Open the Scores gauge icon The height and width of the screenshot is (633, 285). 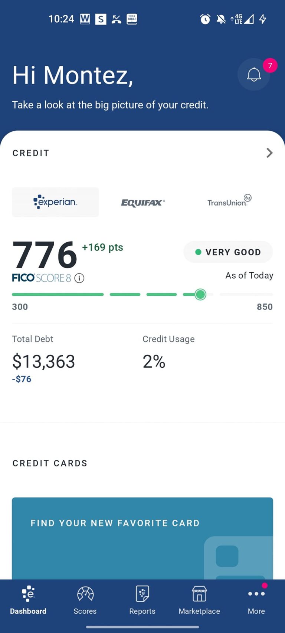tap(85, 594)
